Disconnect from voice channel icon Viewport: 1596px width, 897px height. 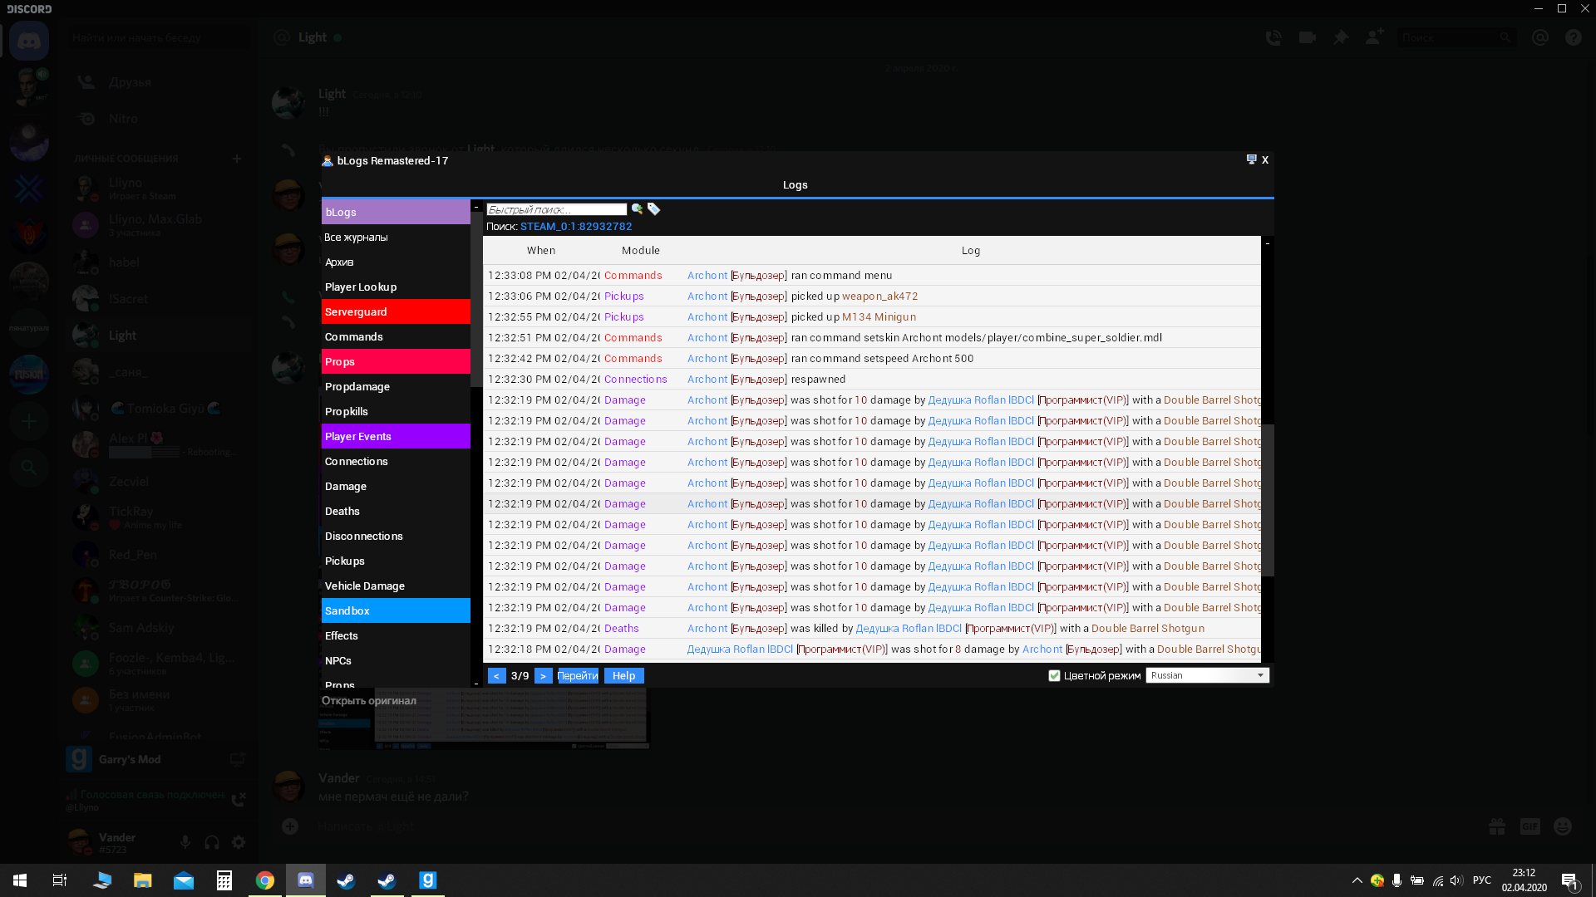pyautogui.click(x=239, y=799)
